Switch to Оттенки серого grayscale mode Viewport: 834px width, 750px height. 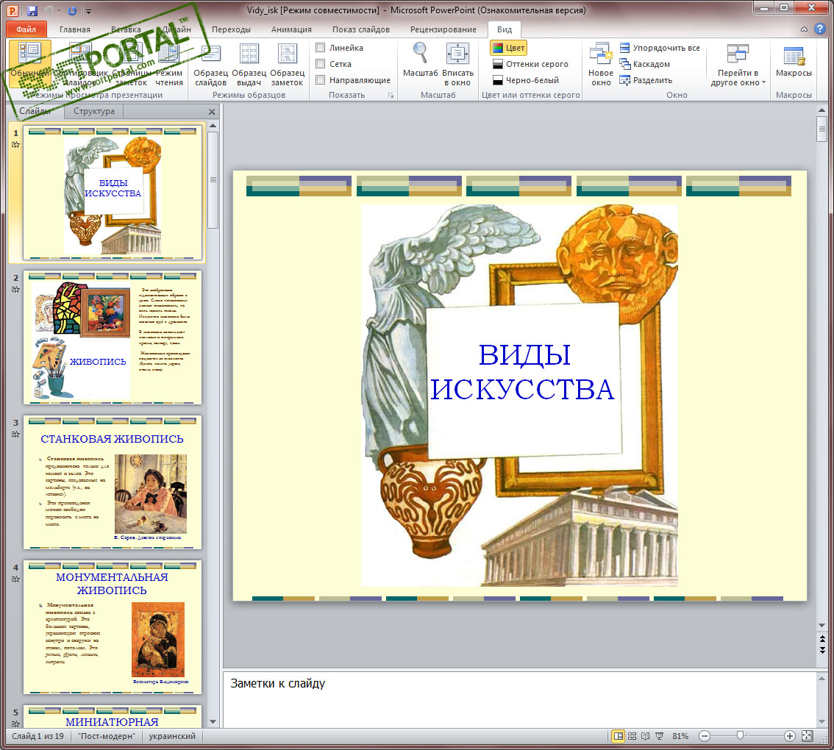point(530,64)
